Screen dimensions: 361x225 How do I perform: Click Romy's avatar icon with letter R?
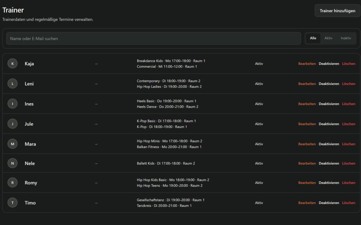pyautogui.click(x=12, y=183)
